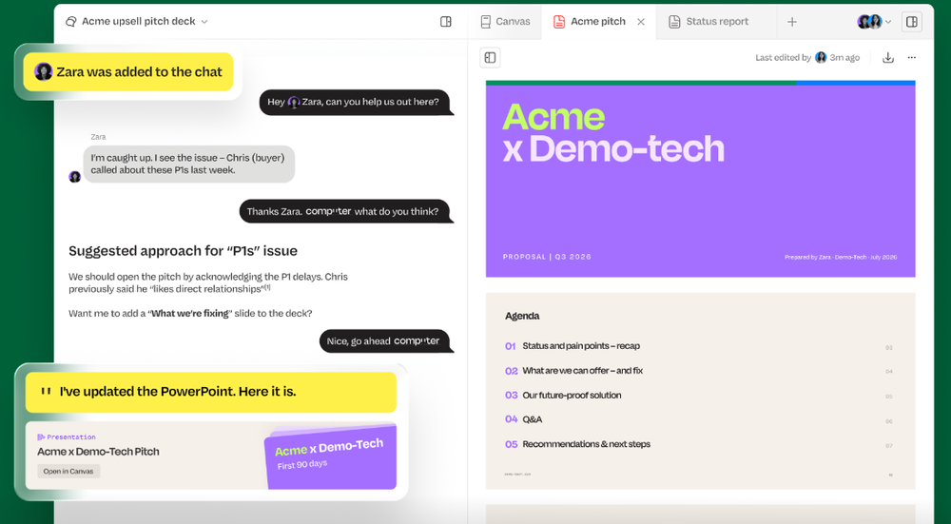Click the 'Thanks Zara' chat bubble
Viewport: 951px width, 524px height.
click(x=345, y=211)
